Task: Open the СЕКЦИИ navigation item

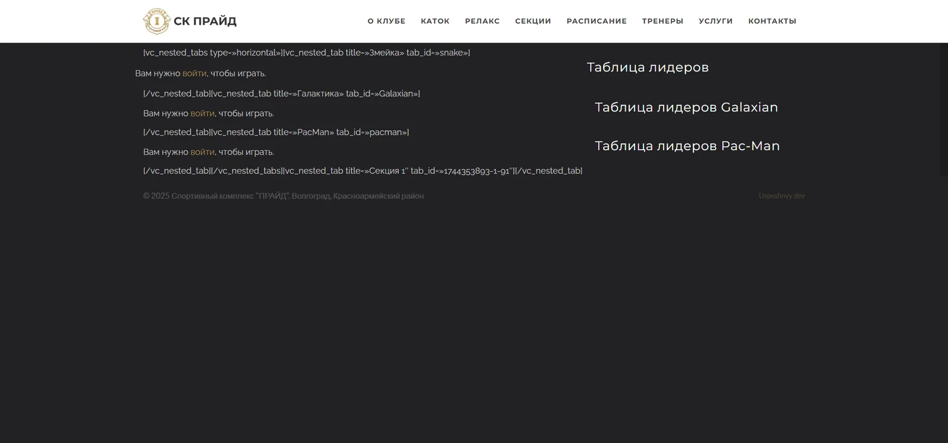Action: tap(533, 21)
